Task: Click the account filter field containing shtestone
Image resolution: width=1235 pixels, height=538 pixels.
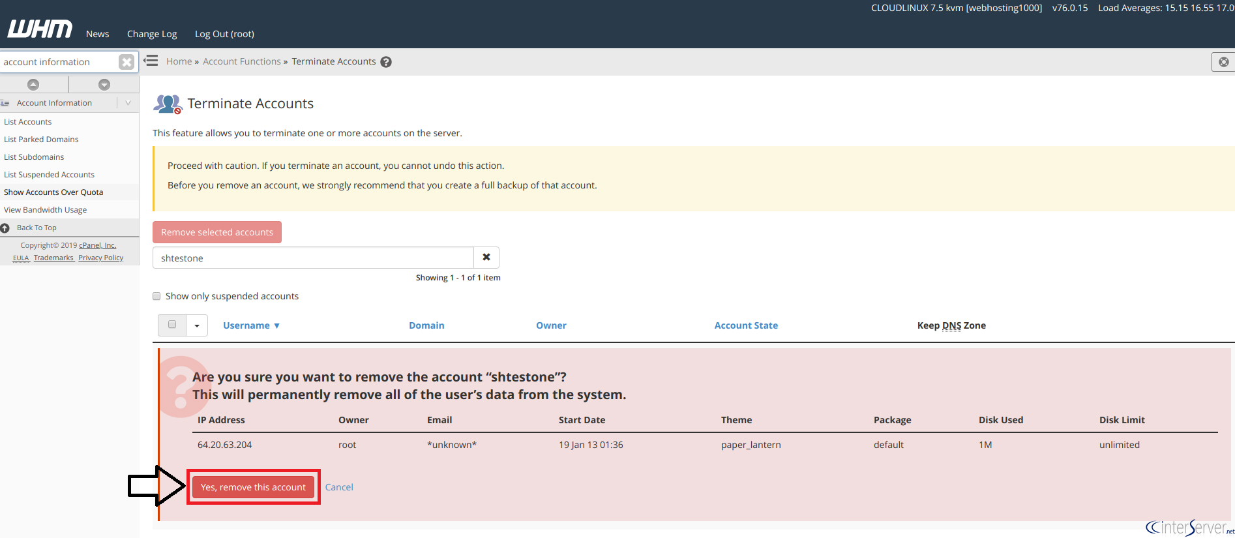Action: [313, 258]
